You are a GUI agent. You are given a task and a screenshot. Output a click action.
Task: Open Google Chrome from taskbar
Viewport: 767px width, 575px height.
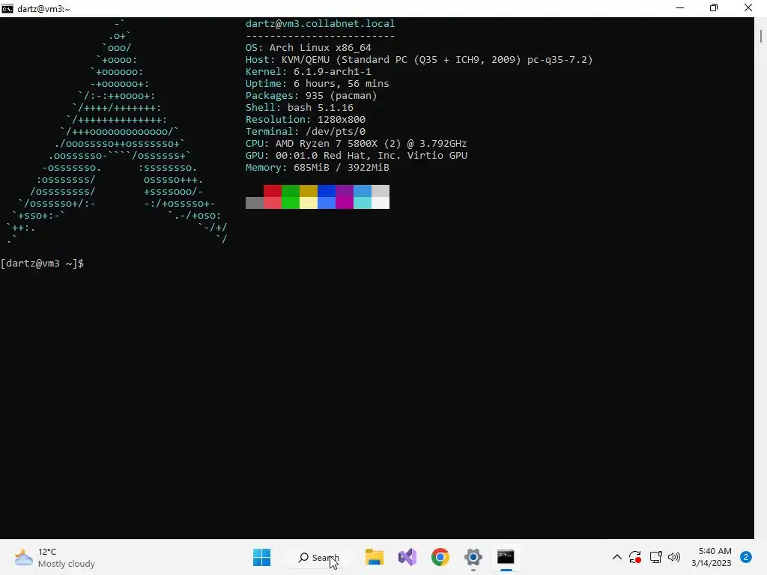coord(440,557)
